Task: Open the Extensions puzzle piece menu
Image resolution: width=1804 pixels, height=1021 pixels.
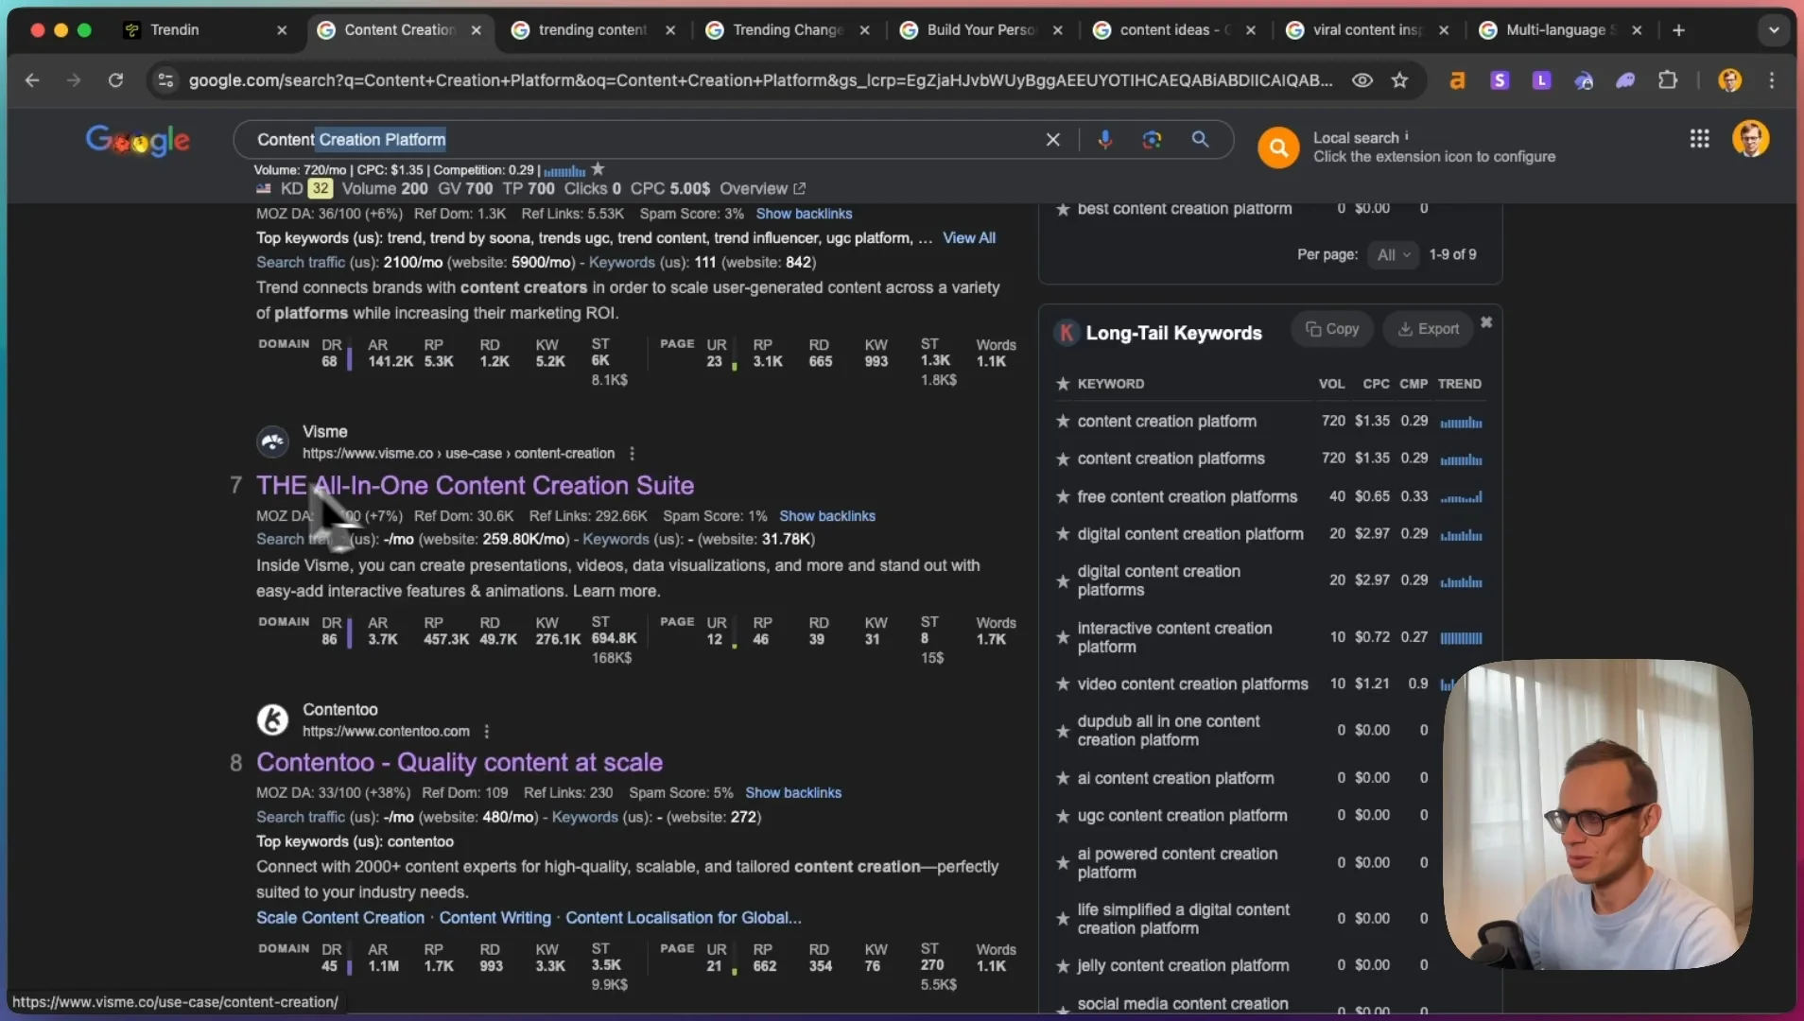Action: [x=1668, y=80]
